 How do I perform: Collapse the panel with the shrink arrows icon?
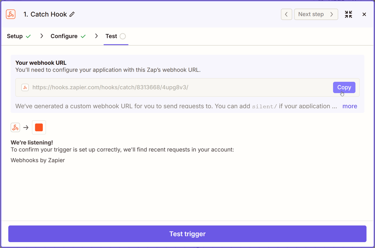pos(349,14)
